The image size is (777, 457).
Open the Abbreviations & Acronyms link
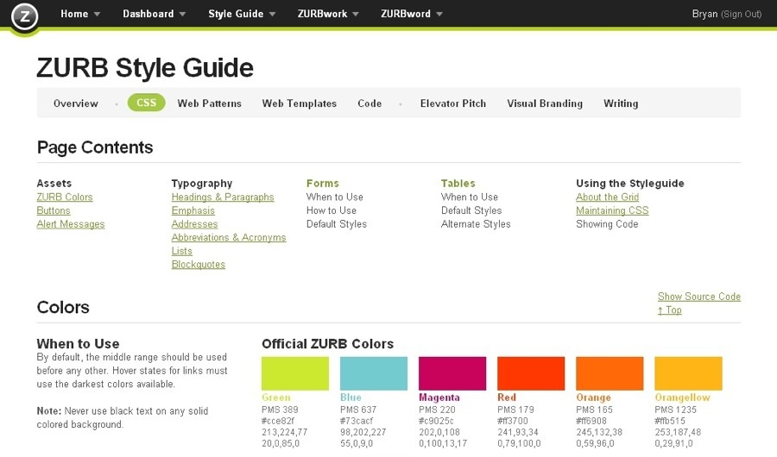point(229,237)
